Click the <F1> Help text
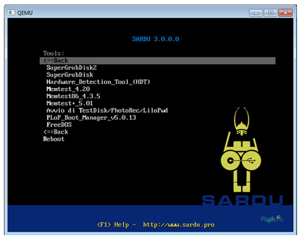 pos(113,225)
